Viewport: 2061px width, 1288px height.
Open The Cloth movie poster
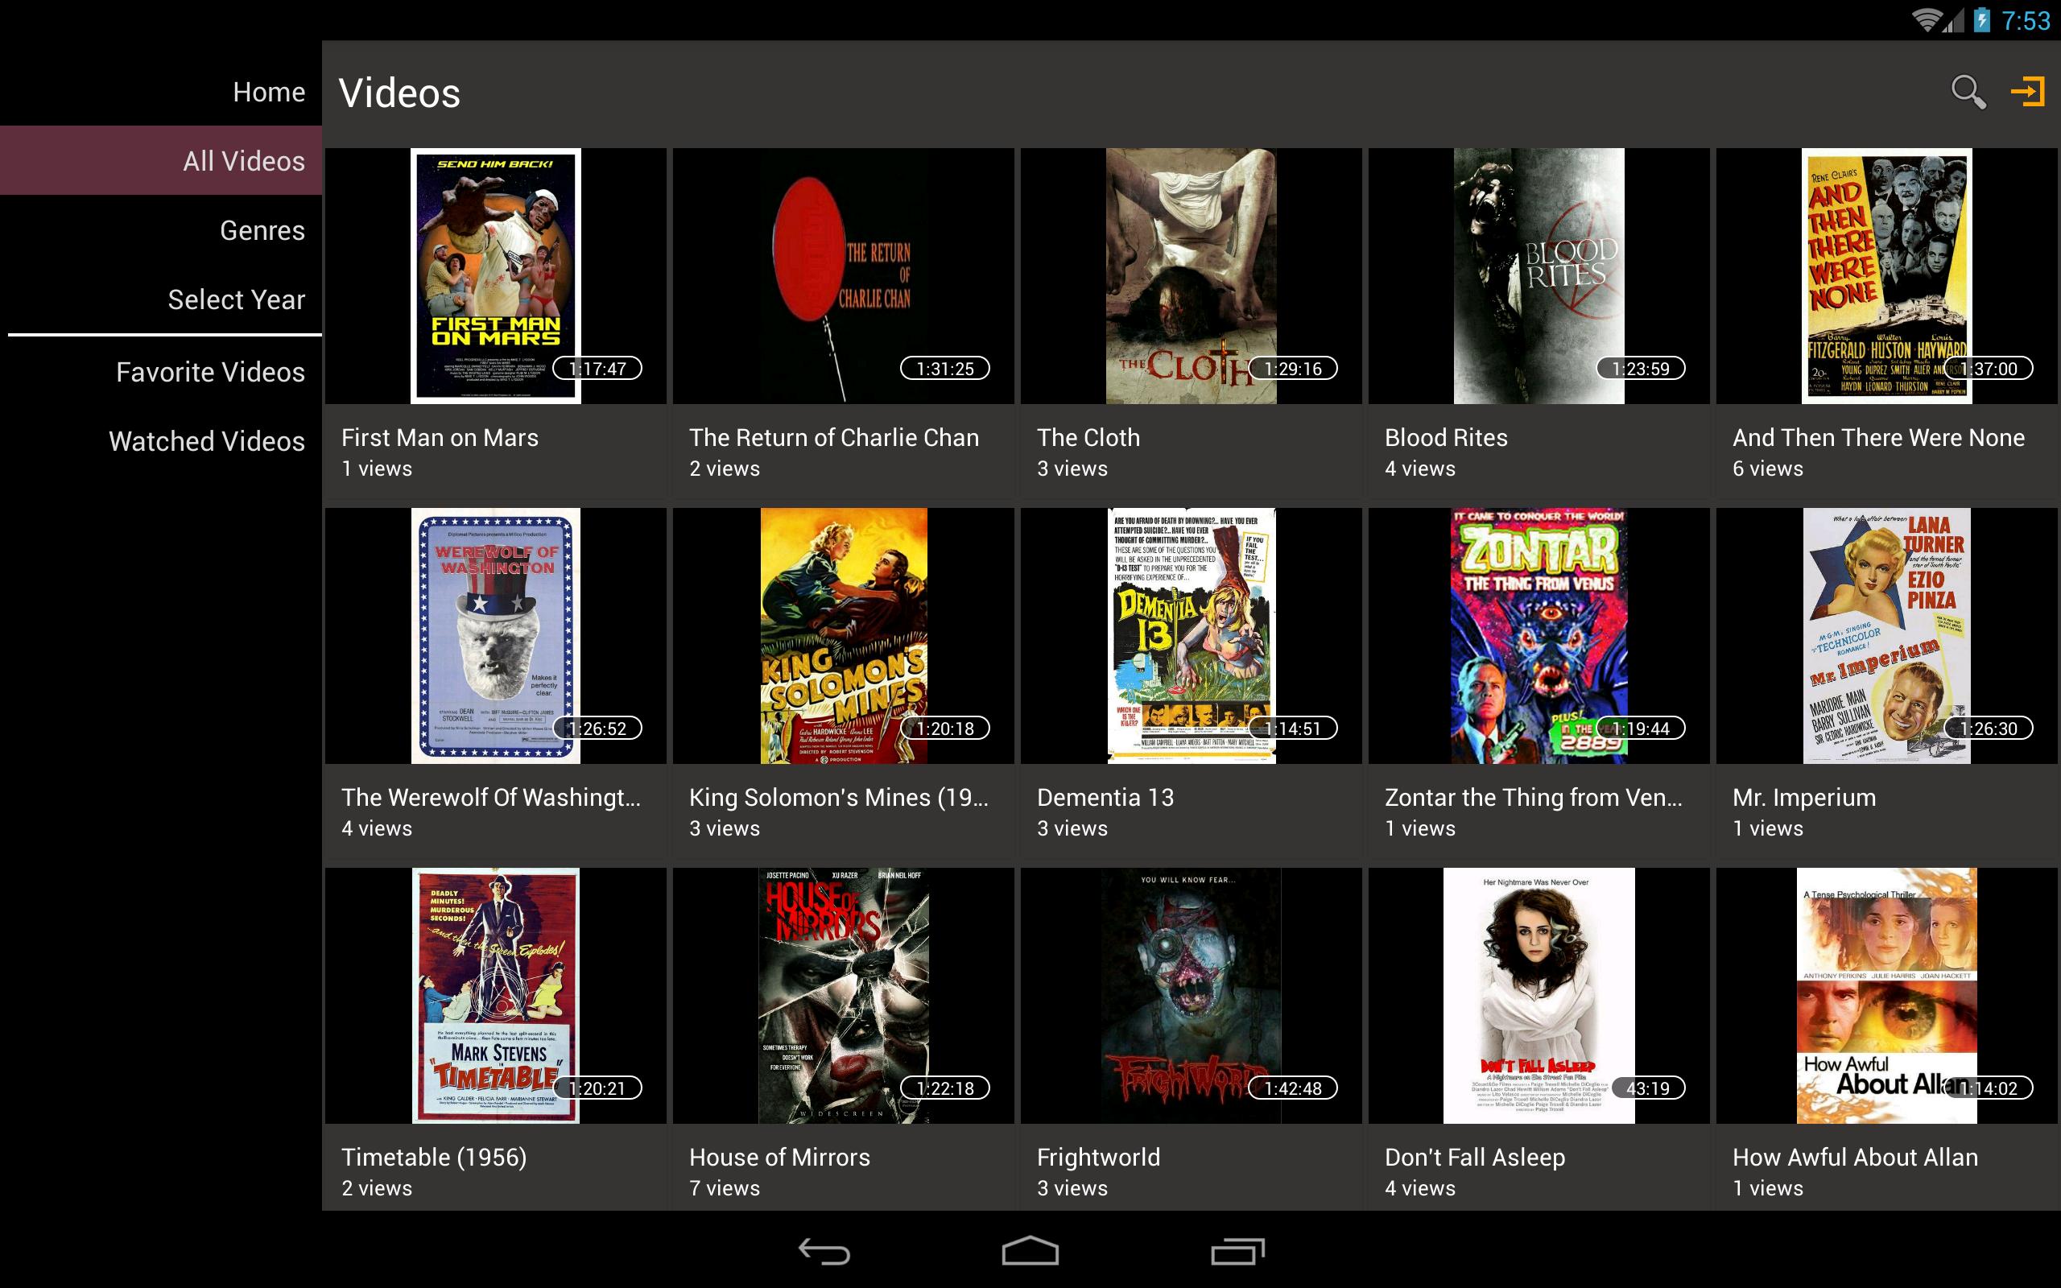coord(1191,276)
